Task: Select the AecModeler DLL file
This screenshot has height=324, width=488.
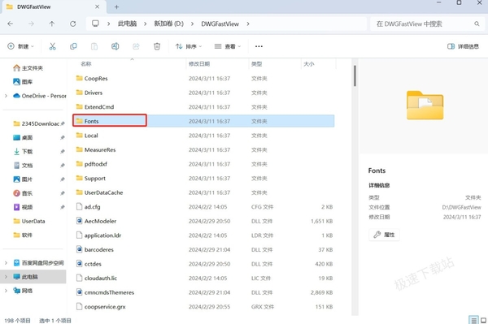Action: pos(203,221)
